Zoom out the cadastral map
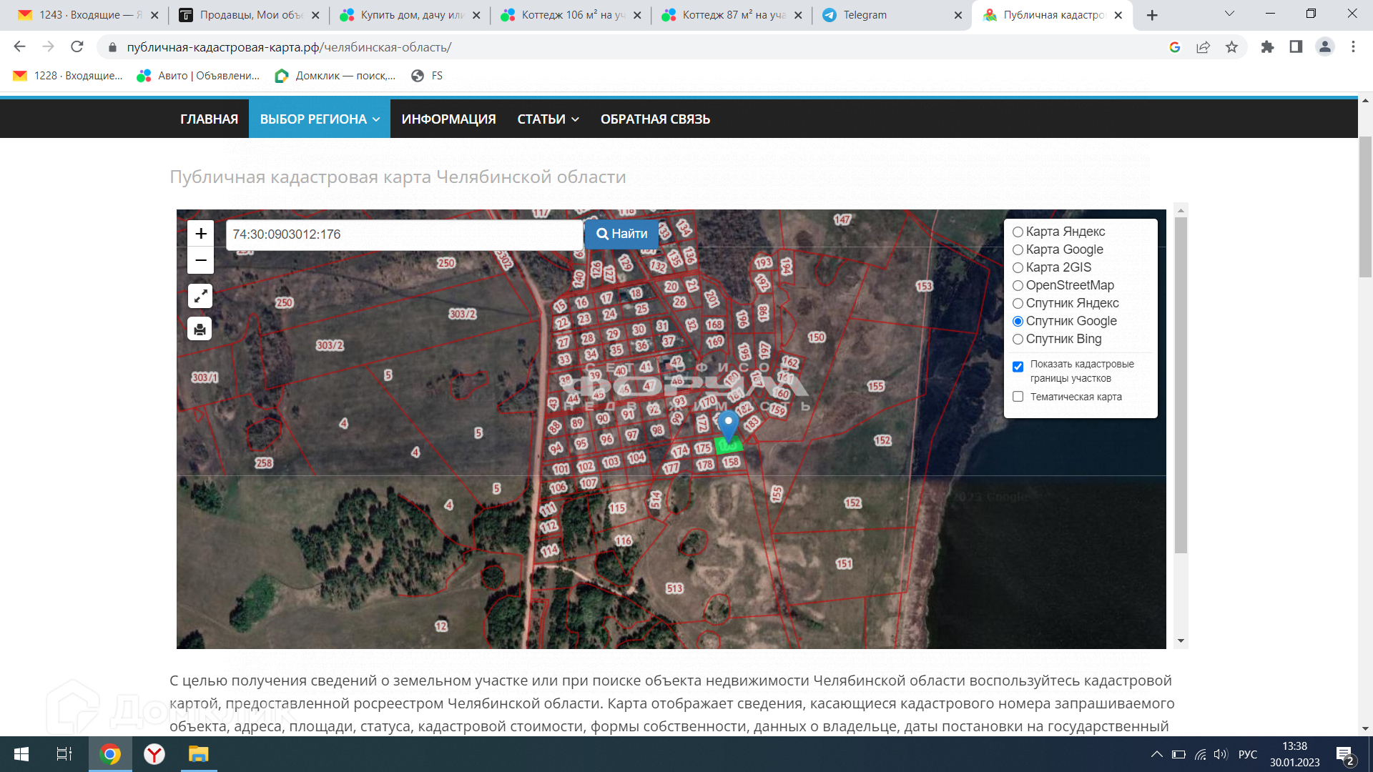Image resolution: width=1373 pixels, height=772 pixels. point(201,261)
